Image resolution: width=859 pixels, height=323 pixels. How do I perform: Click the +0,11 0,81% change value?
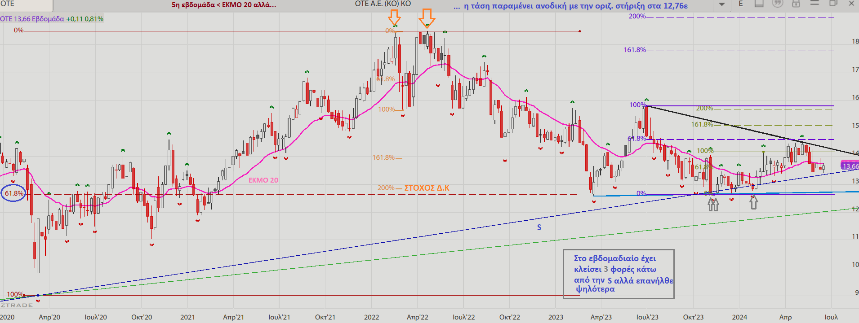pyautogui.click(x=85, y=19)
